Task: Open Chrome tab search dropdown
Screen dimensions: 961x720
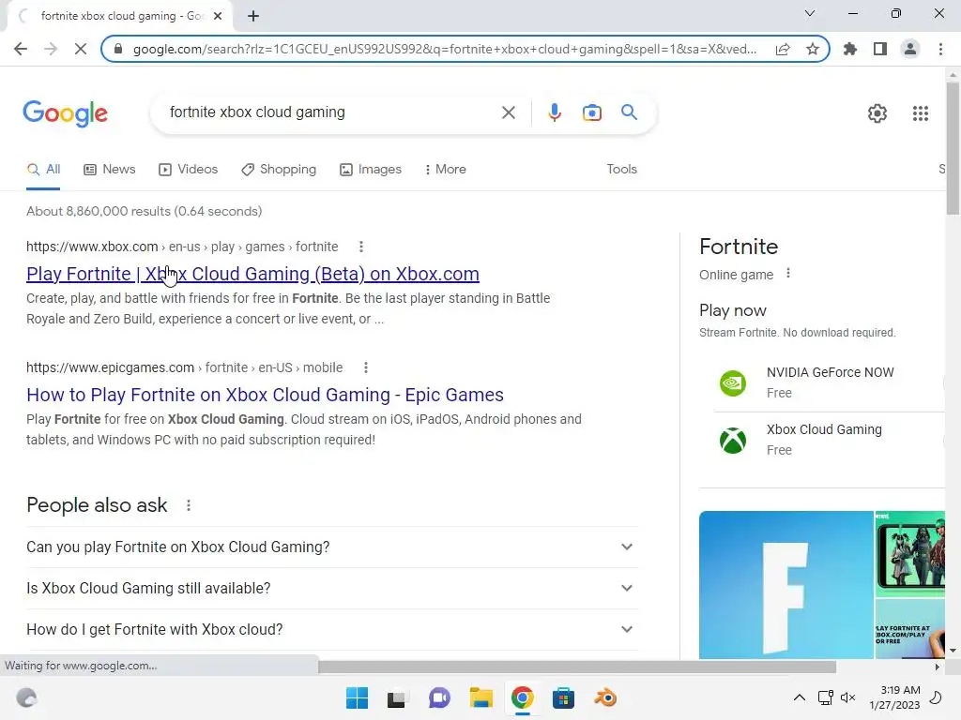Action: pos(810,13)
